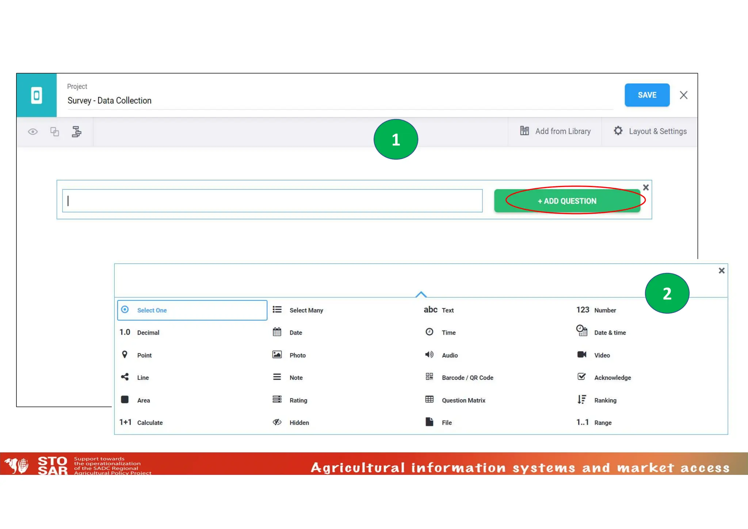Image resolution: width=748 pixels, height=529 pixels.
Task: Pick the abc Text question type
Action: pos(447,310)
